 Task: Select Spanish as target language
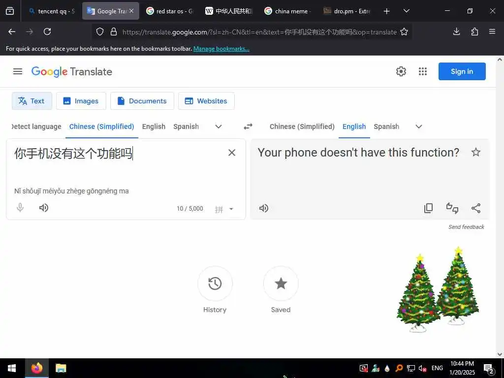click(x=386, y=126)
